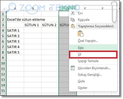Choose Kopyala from the context menu
123x99 pixels.
pyautogui.click(x=93, y=20)
